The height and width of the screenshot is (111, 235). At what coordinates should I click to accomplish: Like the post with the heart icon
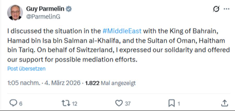(119, 103)
